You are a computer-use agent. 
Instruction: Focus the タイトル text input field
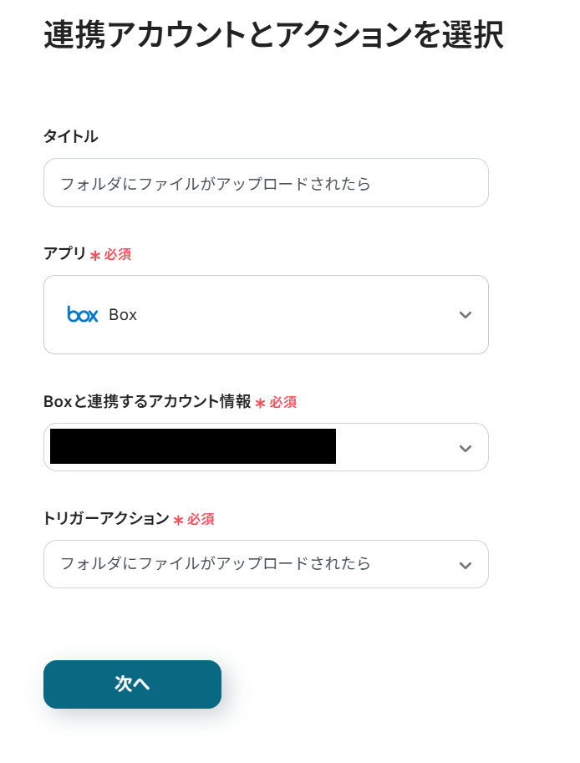[x=266, y=183]
